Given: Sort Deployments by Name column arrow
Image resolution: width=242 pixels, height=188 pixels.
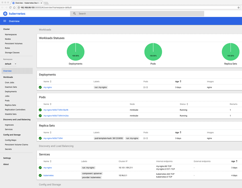Looking at the screenshot, I should (x=51, y=82).
